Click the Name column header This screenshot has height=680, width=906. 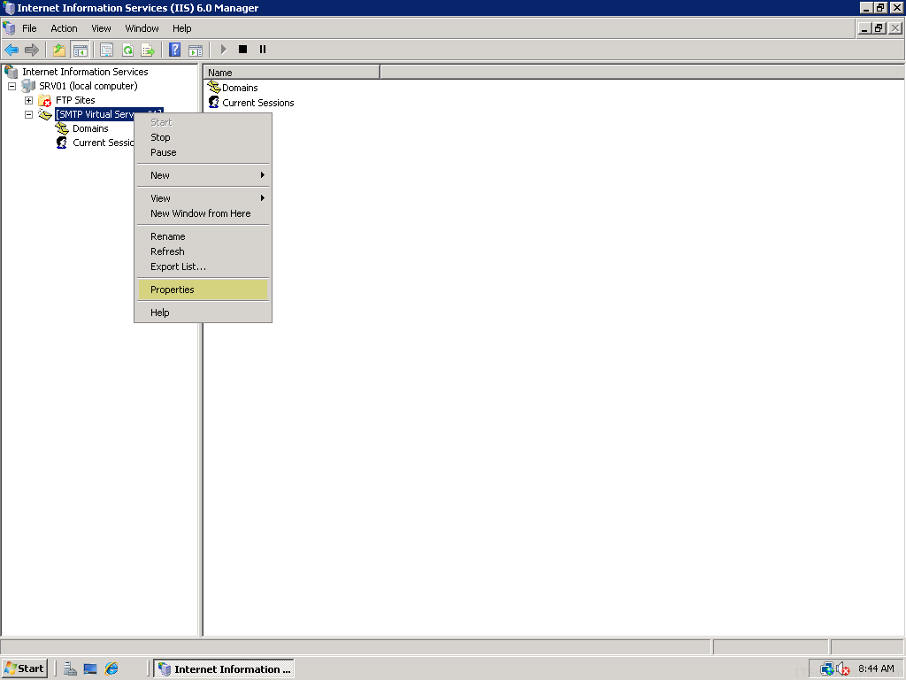[292, 73]
